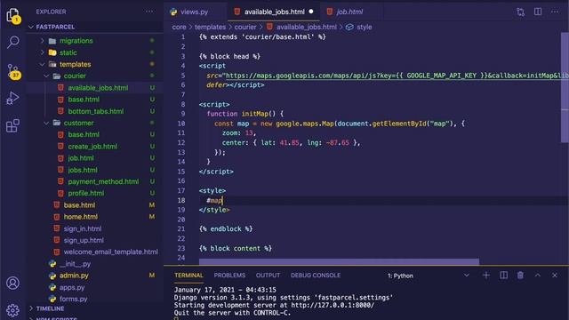Open apps.py file
569x320 pixels.
[72, 287]
